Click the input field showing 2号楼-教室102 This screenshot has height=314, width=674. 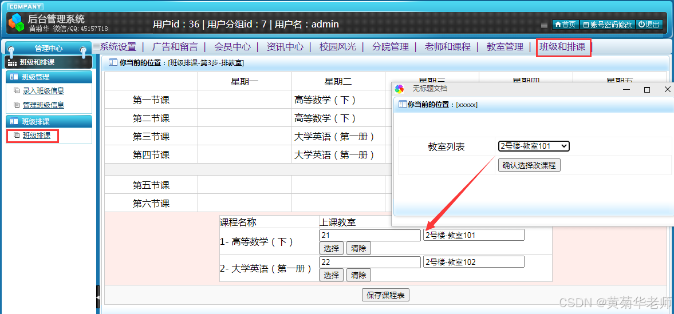pos(474,262)
